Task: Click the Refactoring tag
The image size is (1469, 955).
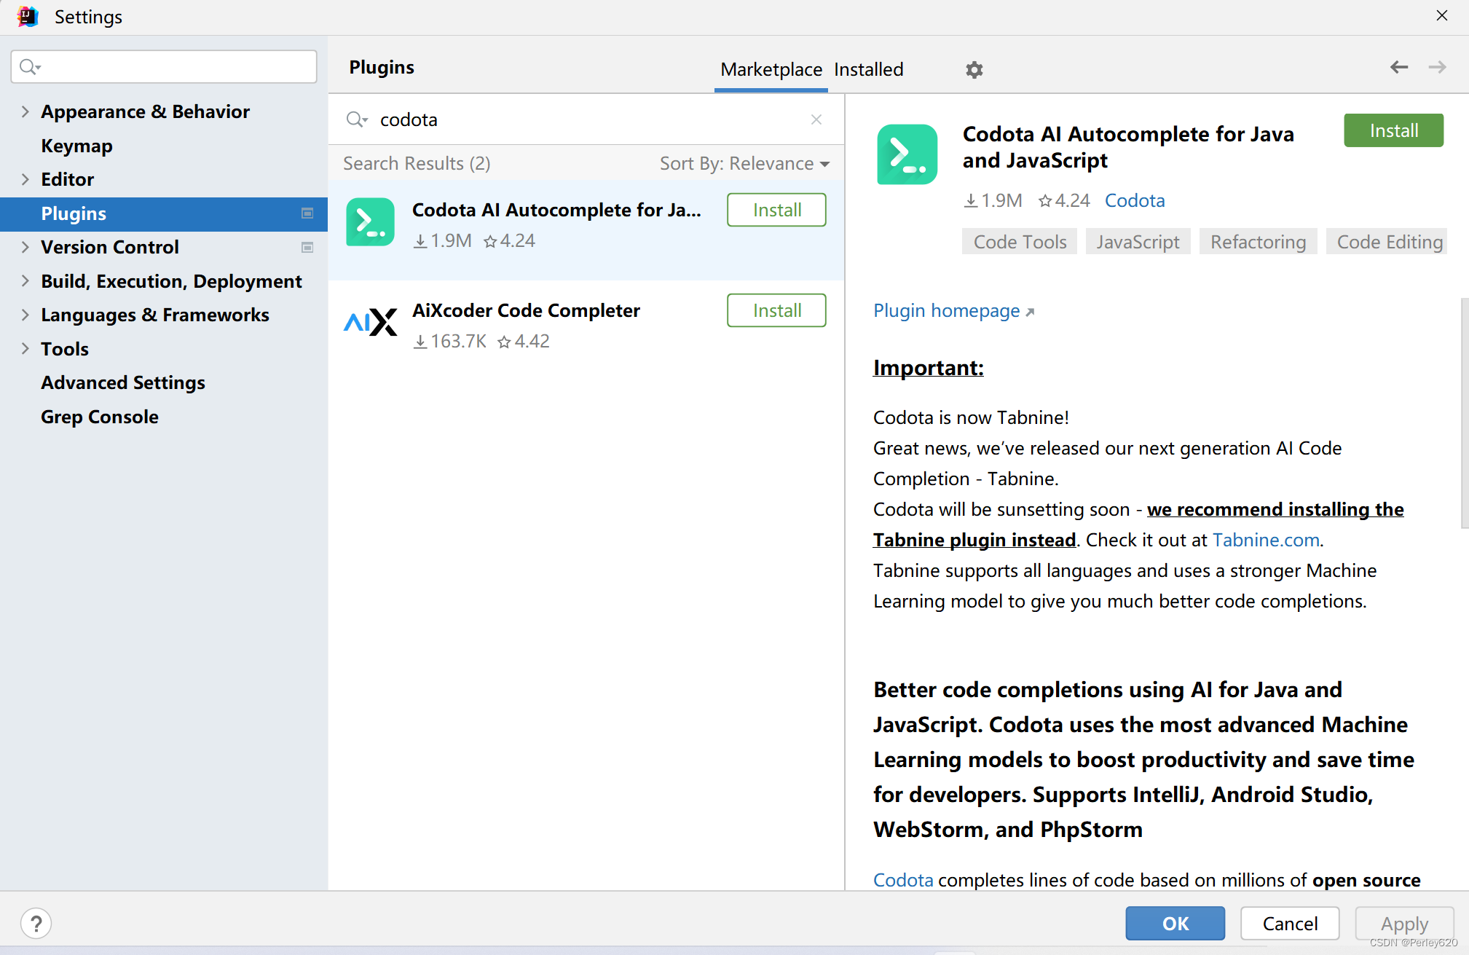Action: click(x=1258, y=242)
